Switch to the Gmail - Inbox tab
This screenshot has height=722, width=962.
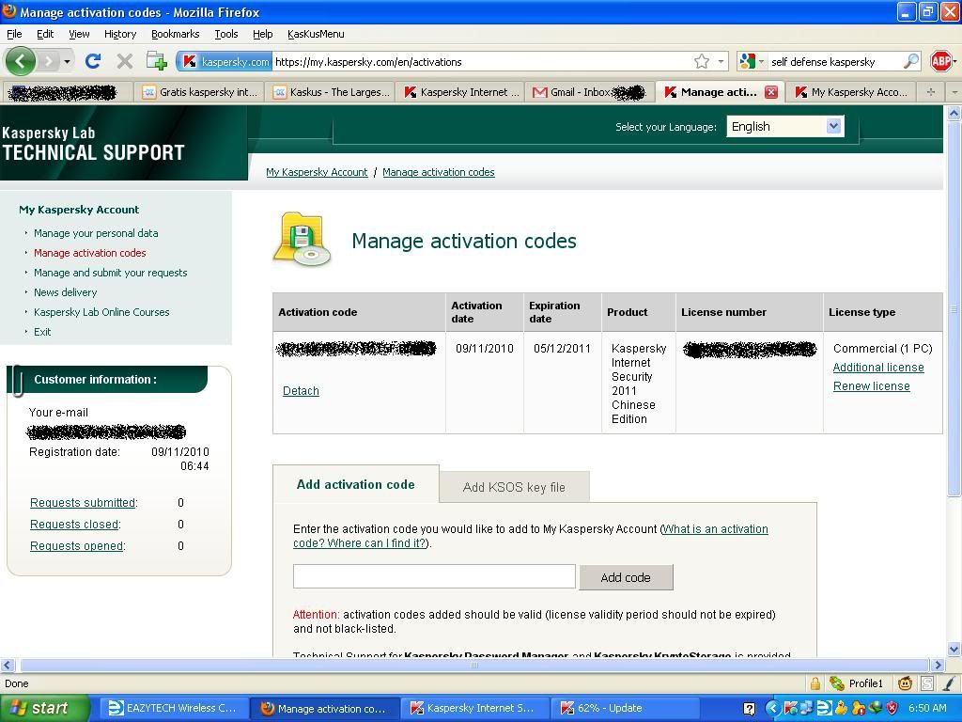click(590, 92)
